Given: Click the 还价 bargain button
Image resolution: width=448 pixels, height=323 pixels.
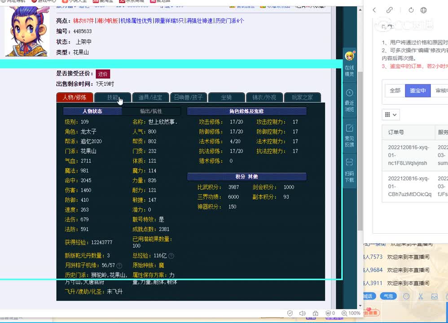Looking at the screenshot, I should [x=103, y=74].
